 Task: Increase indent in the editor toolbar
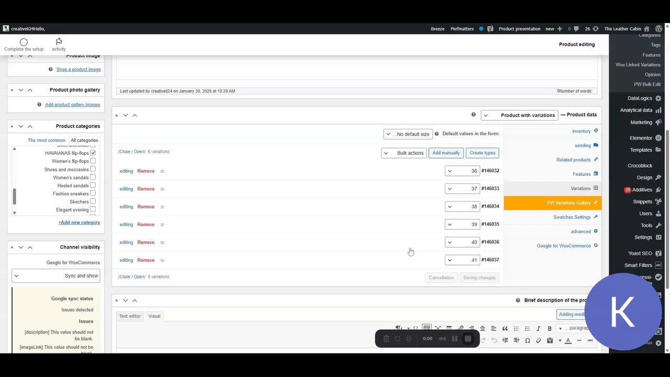pos(505,340)
